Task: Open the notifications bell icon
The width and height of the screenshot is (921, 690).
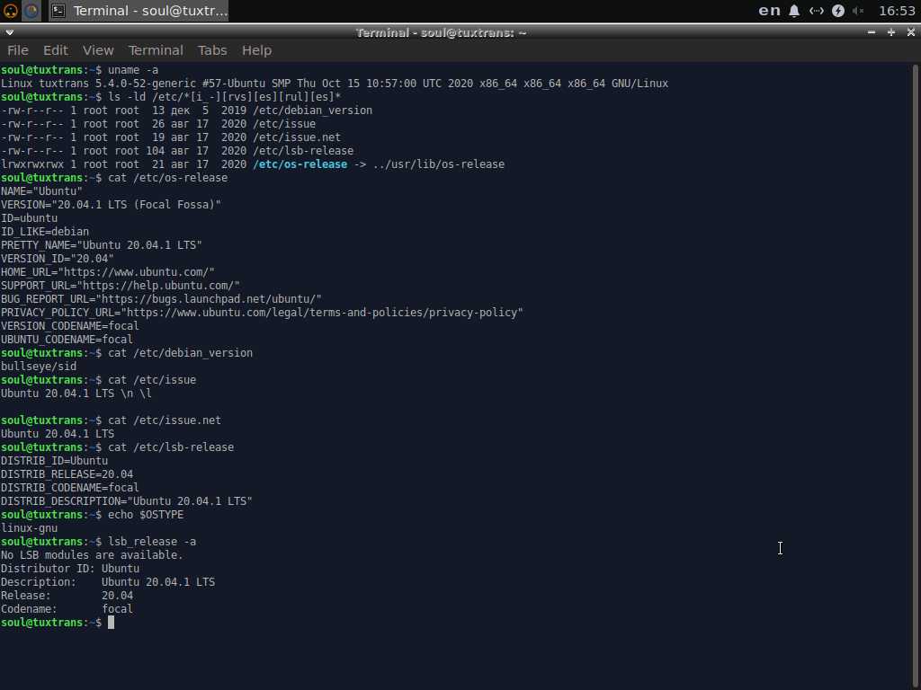Action: click(794, 11)
